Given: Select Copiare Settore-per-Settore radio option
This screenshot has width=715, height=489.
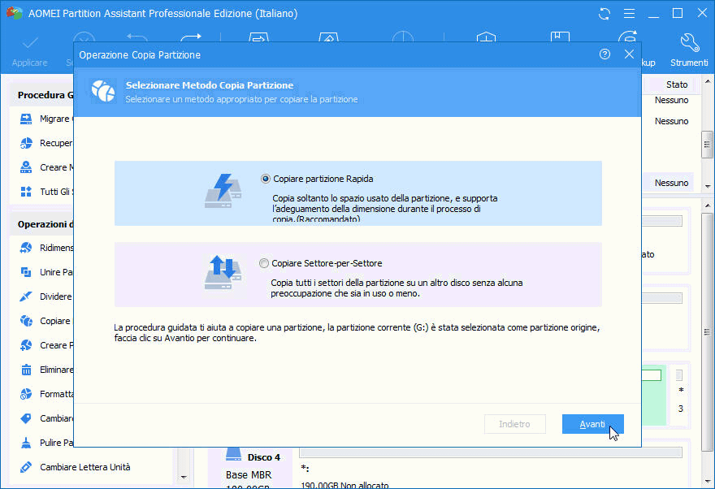Looking at the screenshot, I should pos(263,263).
